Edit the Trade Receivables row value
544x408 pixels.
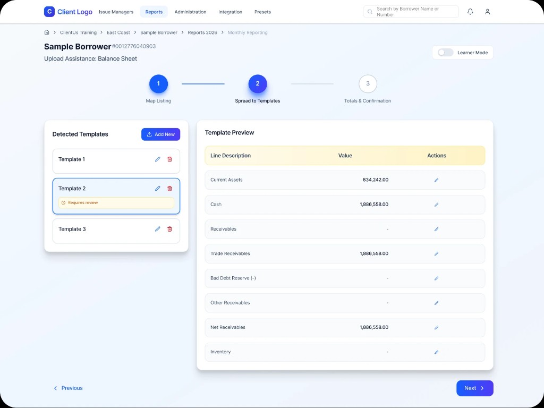click(x=437, y=254)
